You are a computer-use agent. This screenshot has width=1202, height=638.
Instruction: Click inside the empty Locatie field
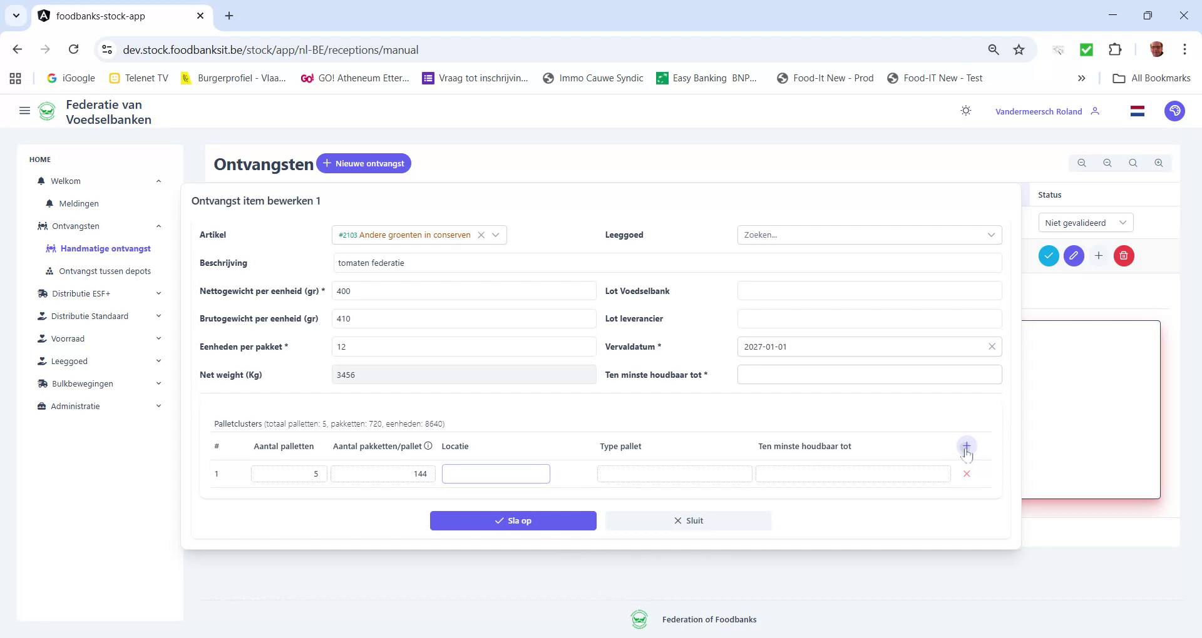(x=495, y=473)
